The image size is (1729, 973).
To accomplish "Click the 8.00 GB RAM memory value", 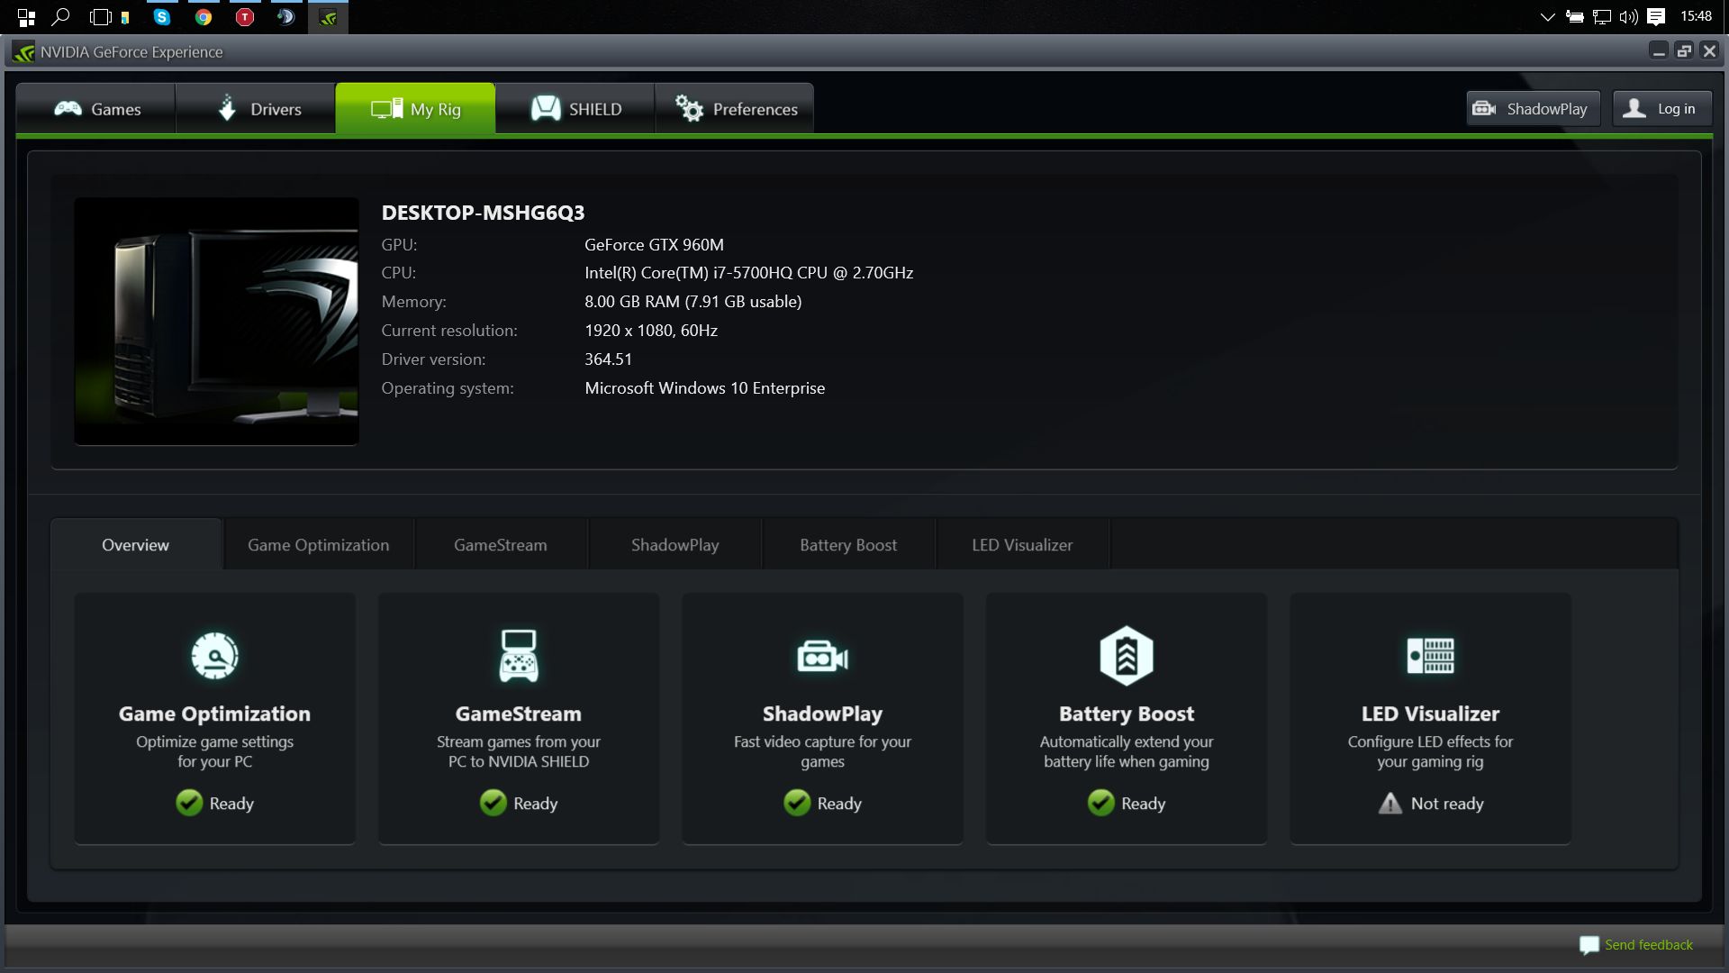I will [x=693, y=302].
